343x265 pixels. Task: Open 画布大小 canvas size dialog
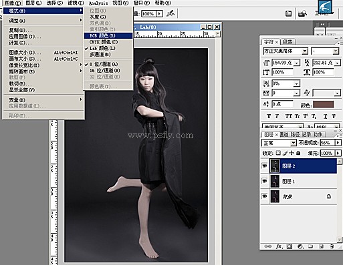point(43,59)
